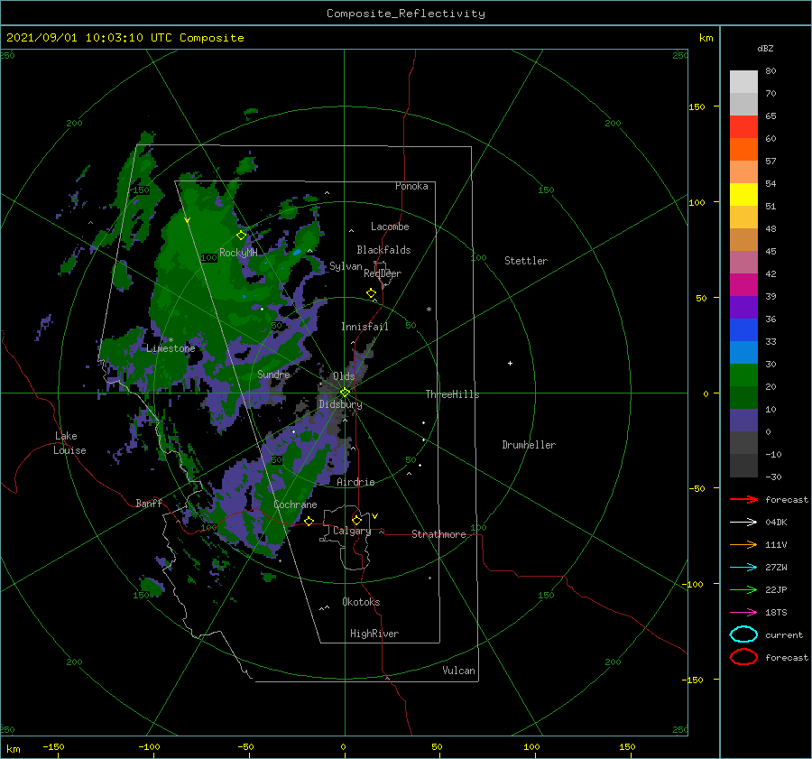Click the red 60-65 dBZ swatch
This screenshot has width=812, height=759.
tap(743, 127)
